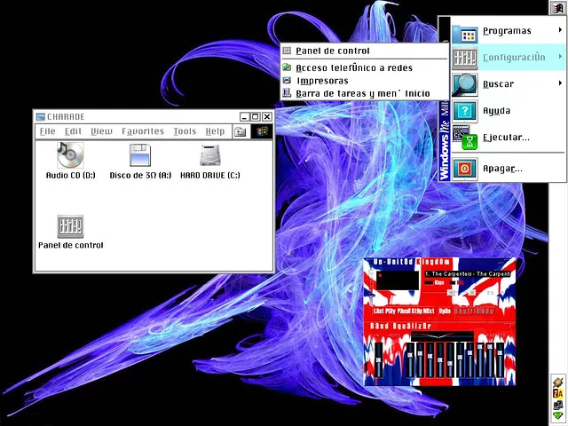568x426 pixels.
Task: Toggle equalizer AUTO switch
Action: (x=394, y=335)
